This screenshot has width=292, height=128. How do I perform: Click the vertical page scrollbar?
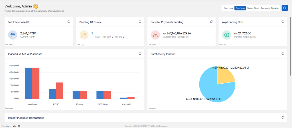point(291,46)
